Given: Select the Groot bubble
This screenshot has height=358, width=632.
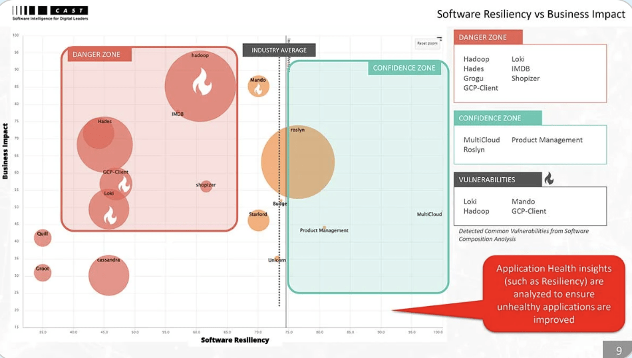Looking at the screenshot, I should [43, 273].
